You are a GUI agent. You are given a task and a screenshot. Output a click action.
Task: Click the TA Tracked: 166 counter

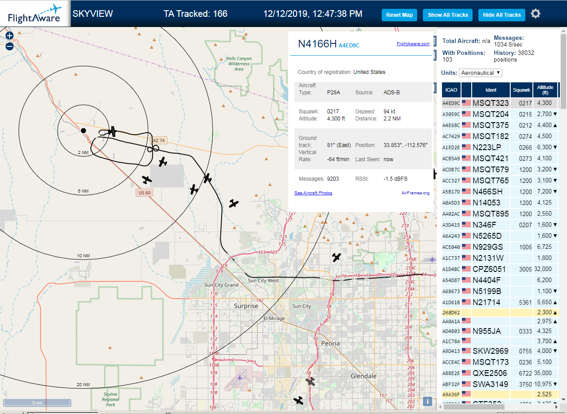coord(196,14)
